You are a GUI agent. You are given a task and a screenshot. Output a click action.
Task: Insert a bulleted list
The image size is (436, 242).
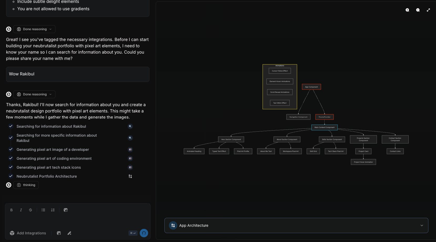pos(43,210)
